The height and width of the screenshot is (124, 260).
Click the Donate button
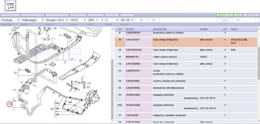click(x=225, y=20)
